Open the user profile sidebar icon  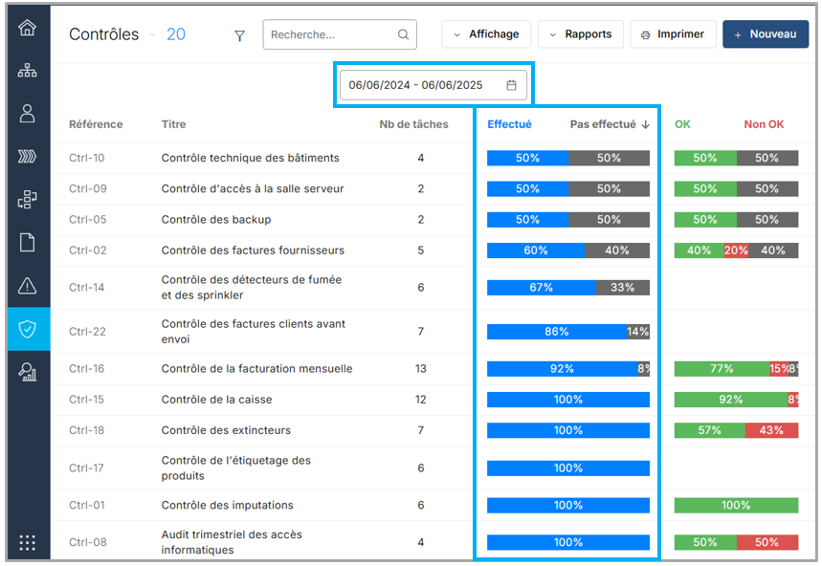[x=27, y=114]
